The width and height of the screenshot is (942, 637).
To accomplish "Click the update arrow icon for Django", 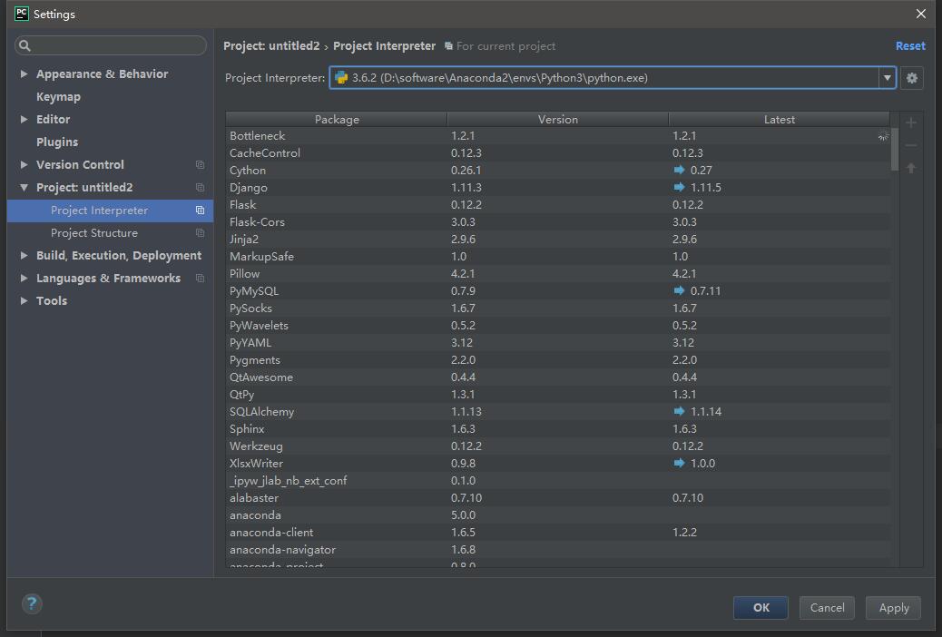I will click(679, 188).
